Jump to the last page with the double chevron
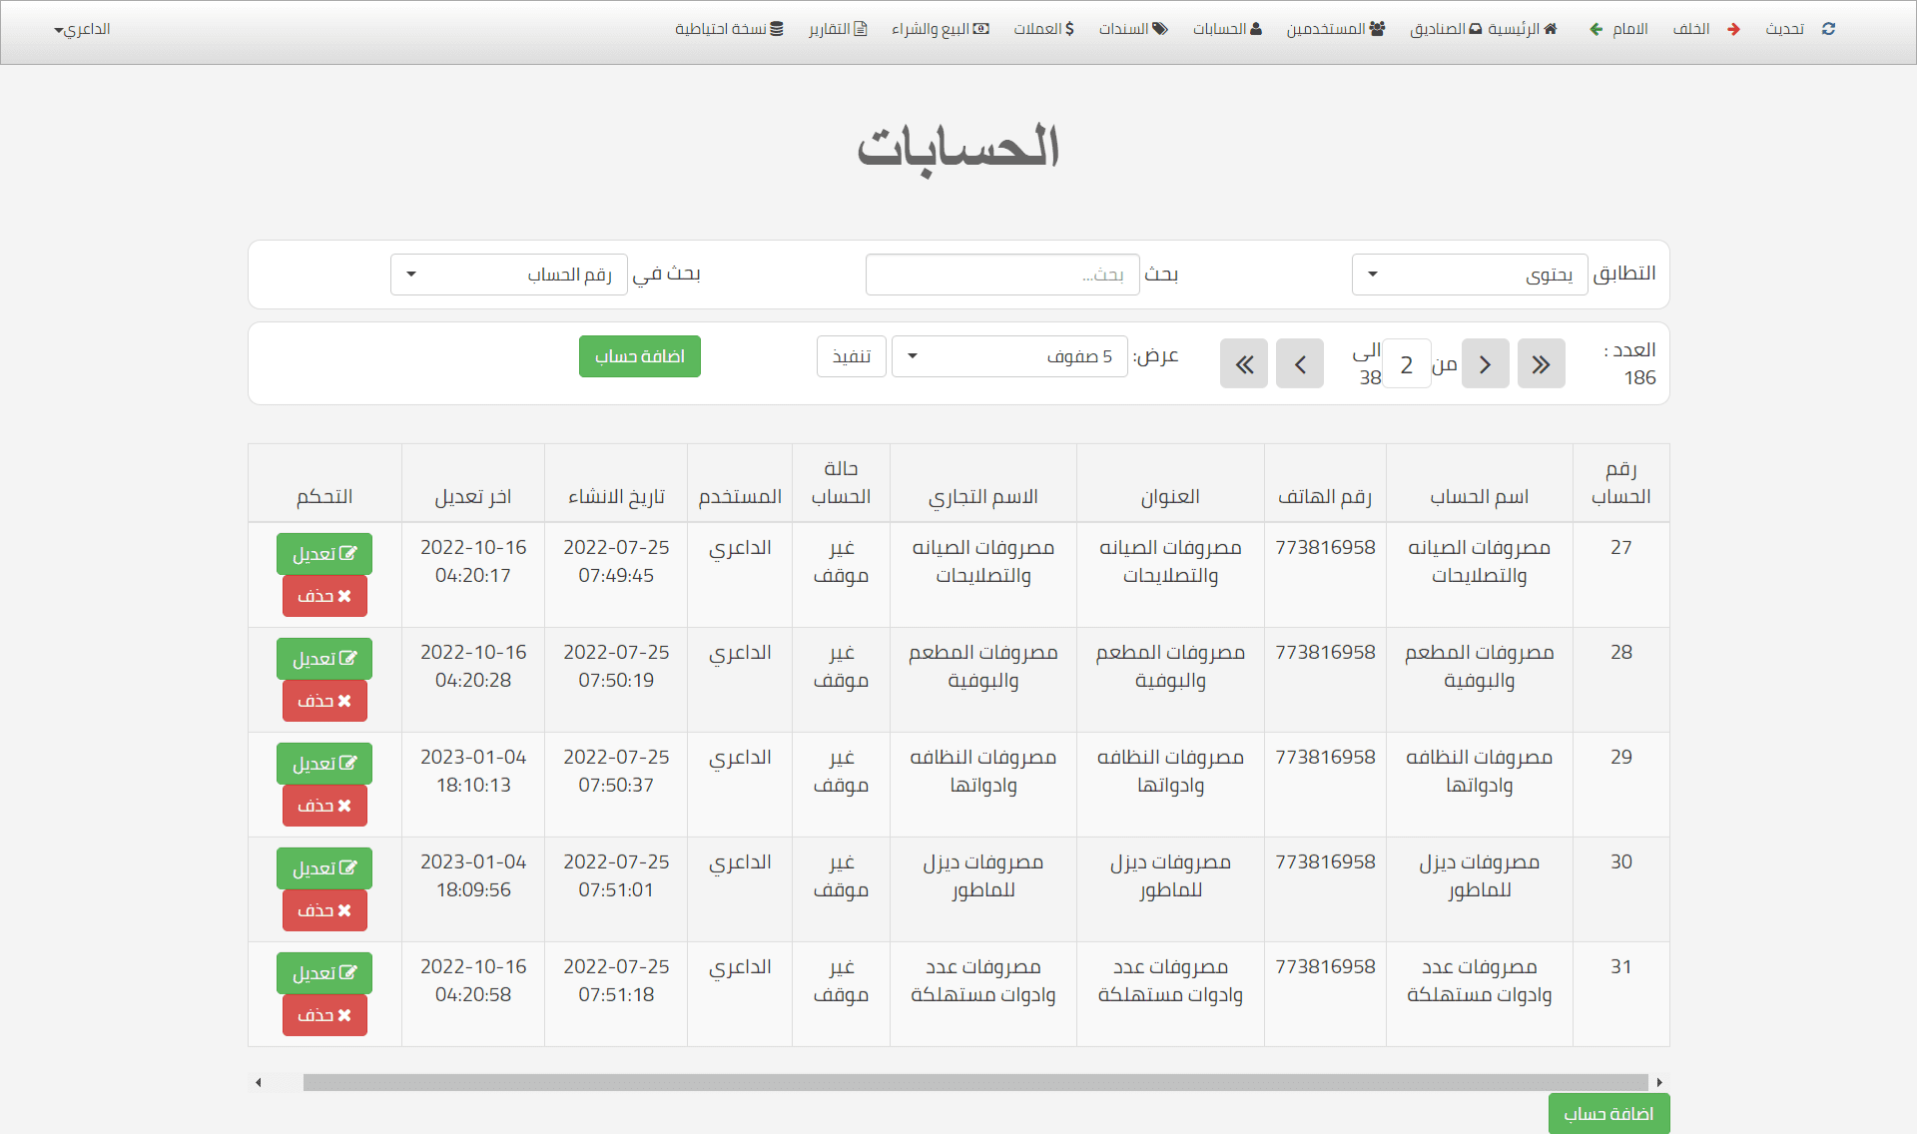 point(1244,364)
